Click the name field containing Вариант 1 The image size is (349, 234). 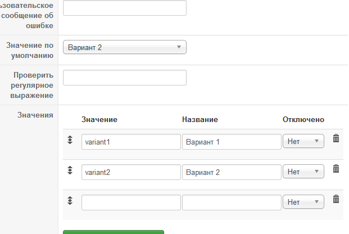point(232,142)
